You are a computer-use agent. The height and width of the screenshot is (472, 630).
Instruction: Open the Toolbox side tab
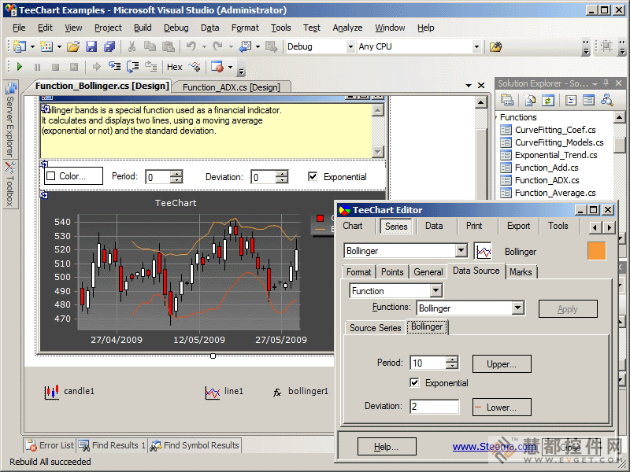[10, 184]
